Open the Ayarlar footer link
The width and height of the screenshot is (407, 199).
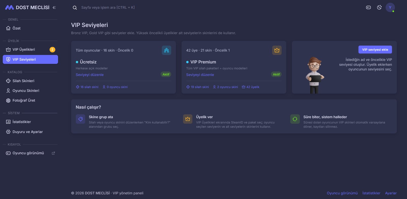pyautogui.click(x=391, y=193)
